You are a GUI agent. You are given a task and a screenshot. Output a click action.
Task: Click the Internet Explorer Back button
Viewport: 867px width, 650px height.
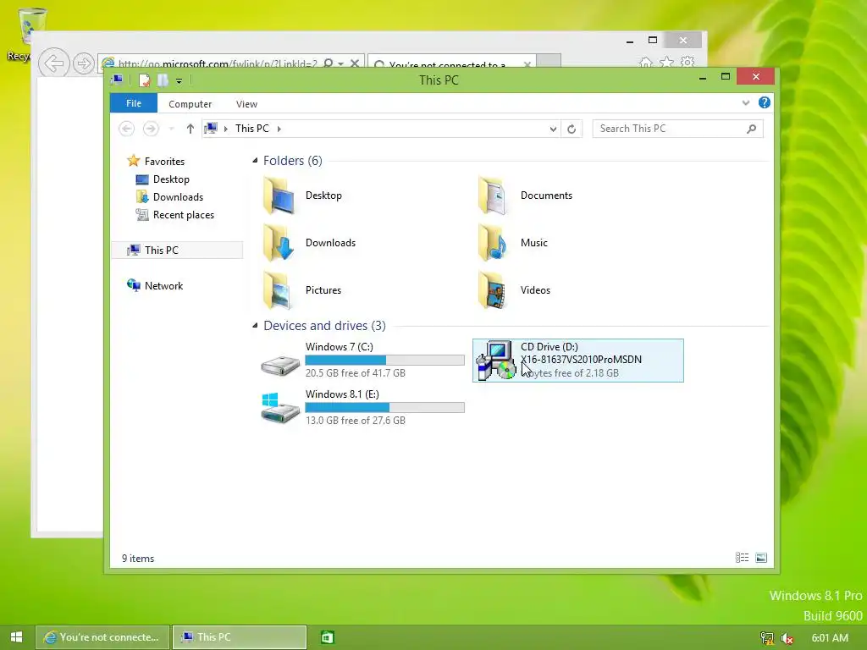click(54, 63)
